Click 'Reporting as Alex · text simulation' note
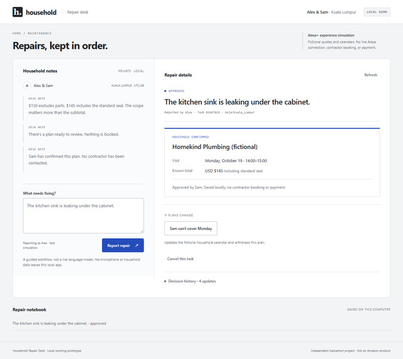The image size is (403, 359). (39, 246)
